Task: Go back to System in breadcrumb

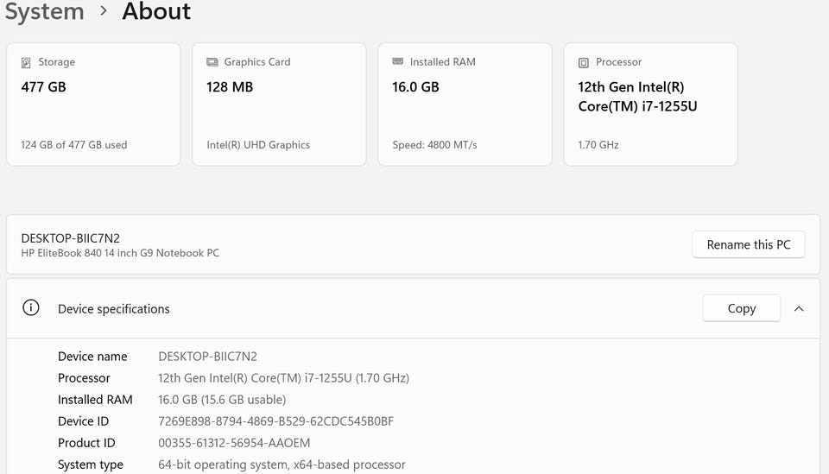Action: [45, 12]
